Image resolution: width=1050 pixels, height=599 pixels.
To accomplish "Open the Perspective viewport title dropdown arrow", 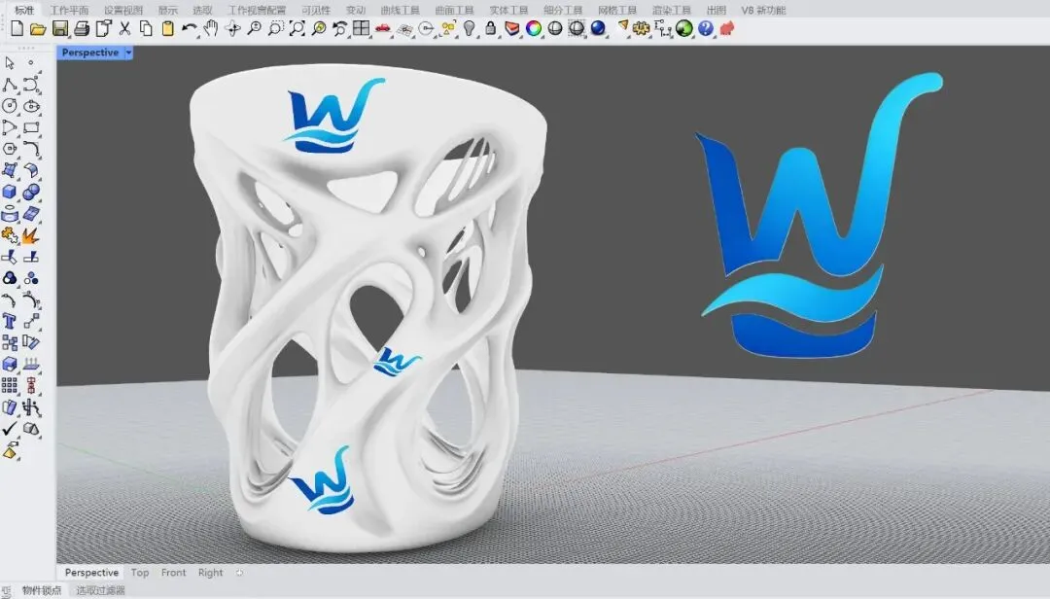I will coord(128,53).
